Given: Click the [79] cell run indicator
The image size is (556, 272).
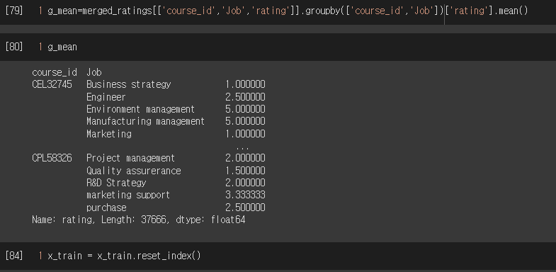Looking at the screenshot, I should (x=14, y=11).
